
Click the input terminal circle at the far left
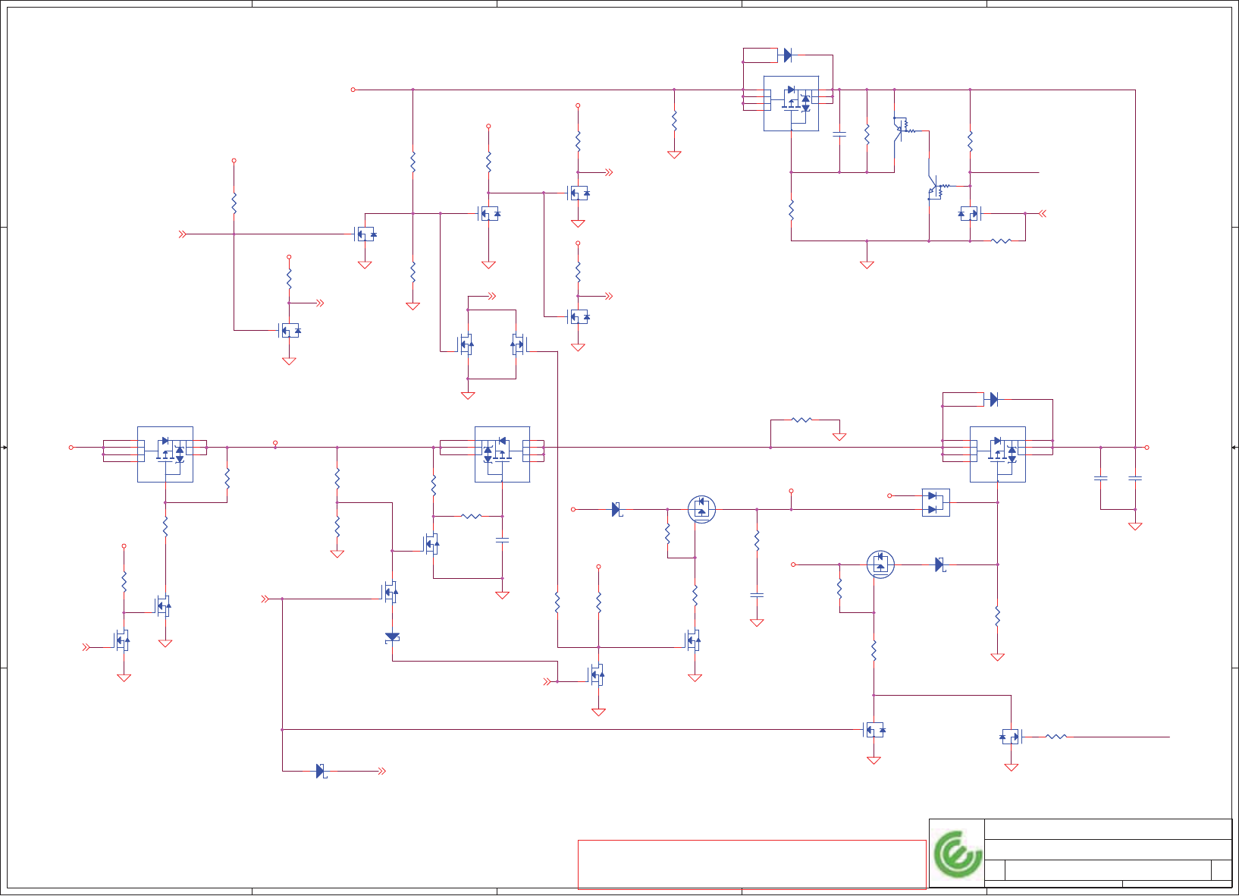click(x=71, y=448)
